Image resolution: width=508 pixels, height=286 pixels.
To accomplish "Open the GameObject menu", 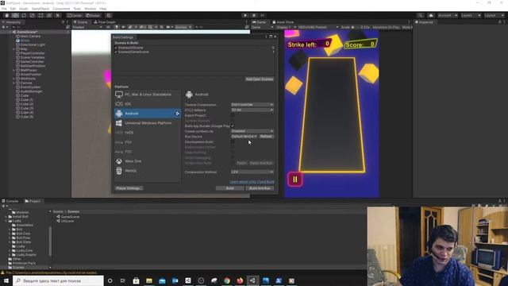I will click(40, 9).
